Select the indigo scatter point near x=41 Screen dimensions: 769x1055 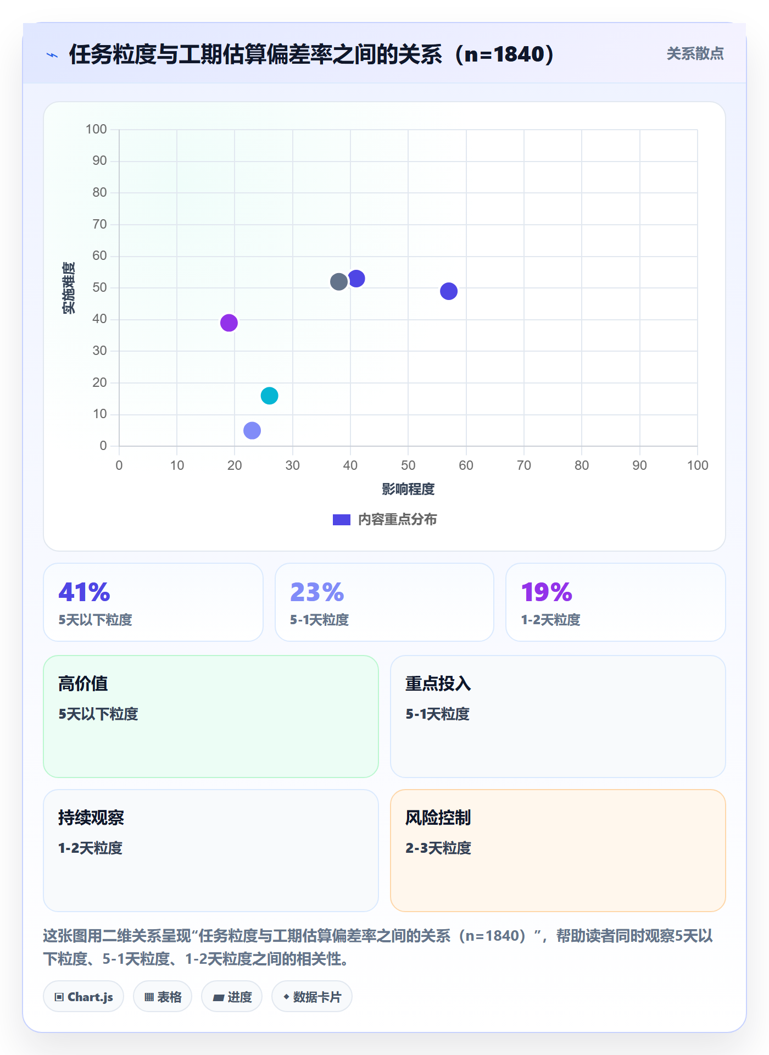pos(356,279)
